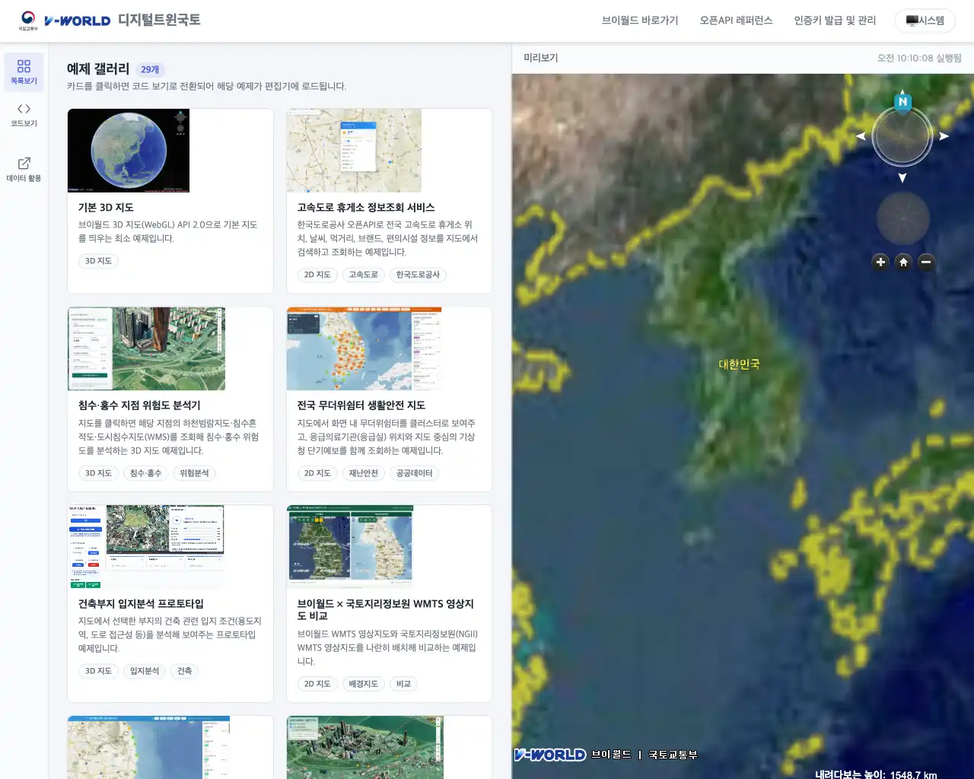
Task: Click the 한국도로공사 tag chip
Action: tap(418, 275)
